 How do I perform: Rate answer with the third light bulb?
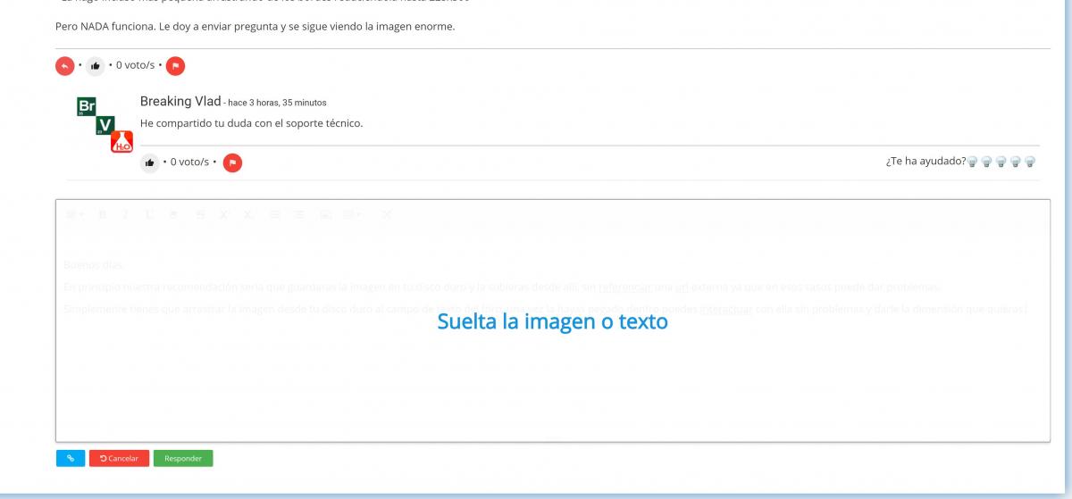click(1001, 162)
